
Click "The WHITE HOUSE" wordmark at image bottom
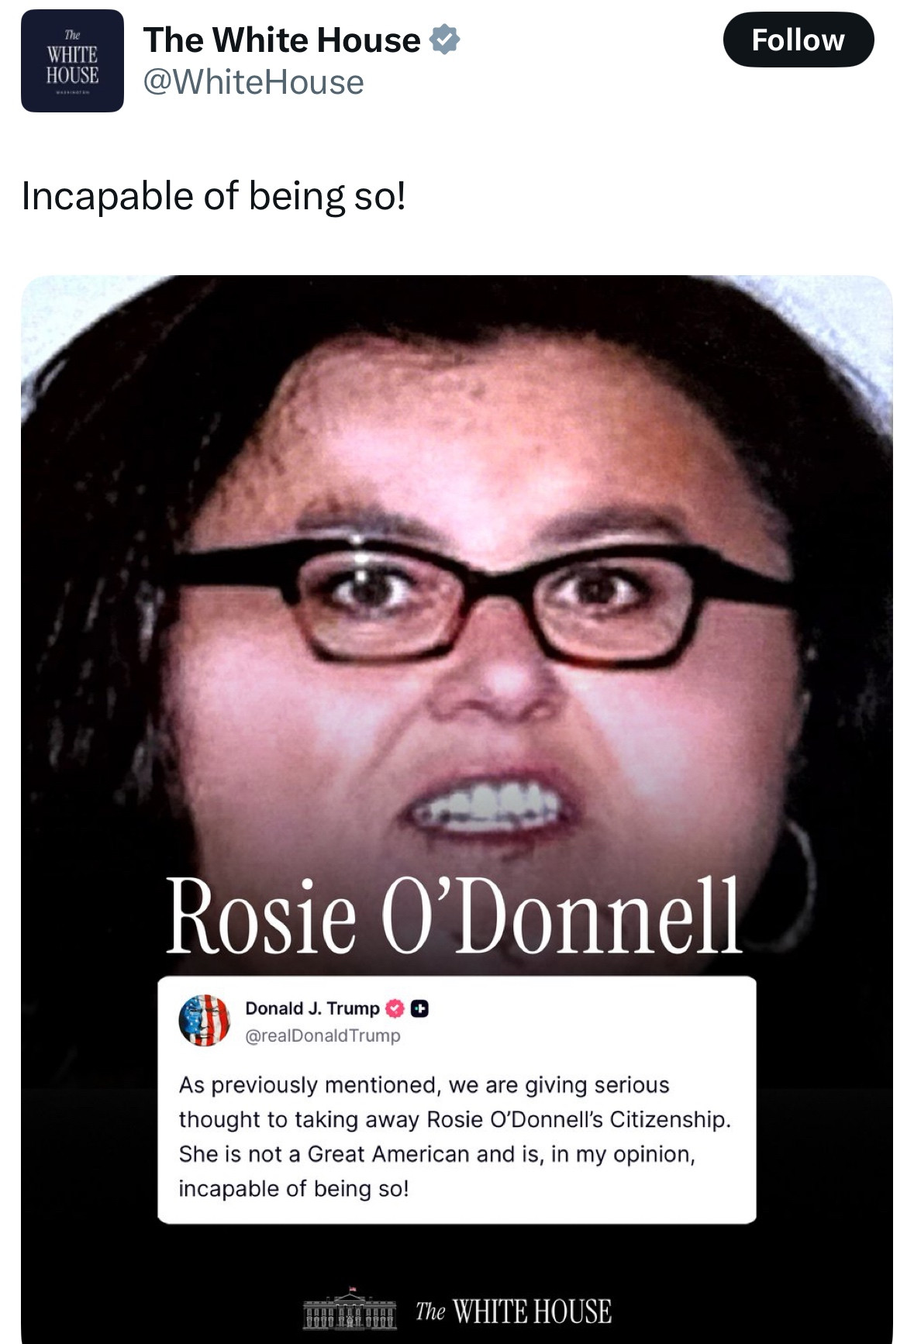(513, 1311)
